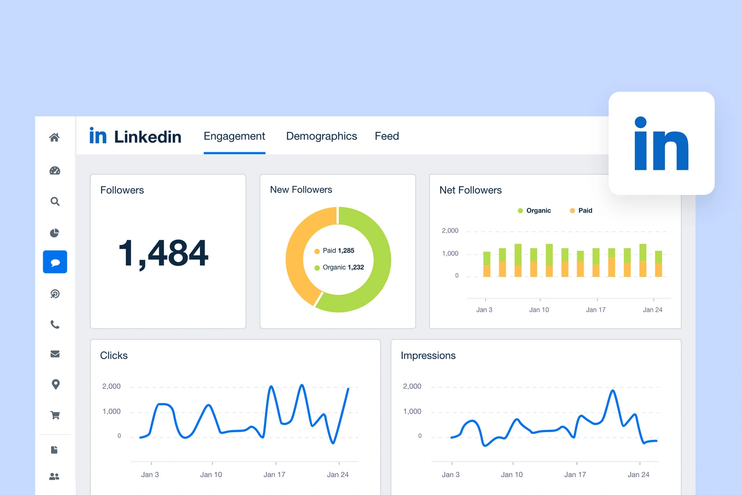Select Organic 1,232 label inside donut
The width and height of the screenshot is (742, 495).
pyautogui.click(x=339, y=267)
